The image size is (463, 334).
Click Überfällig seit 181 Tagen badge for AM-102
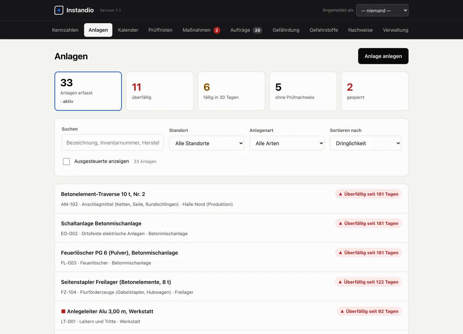[368, 194]
